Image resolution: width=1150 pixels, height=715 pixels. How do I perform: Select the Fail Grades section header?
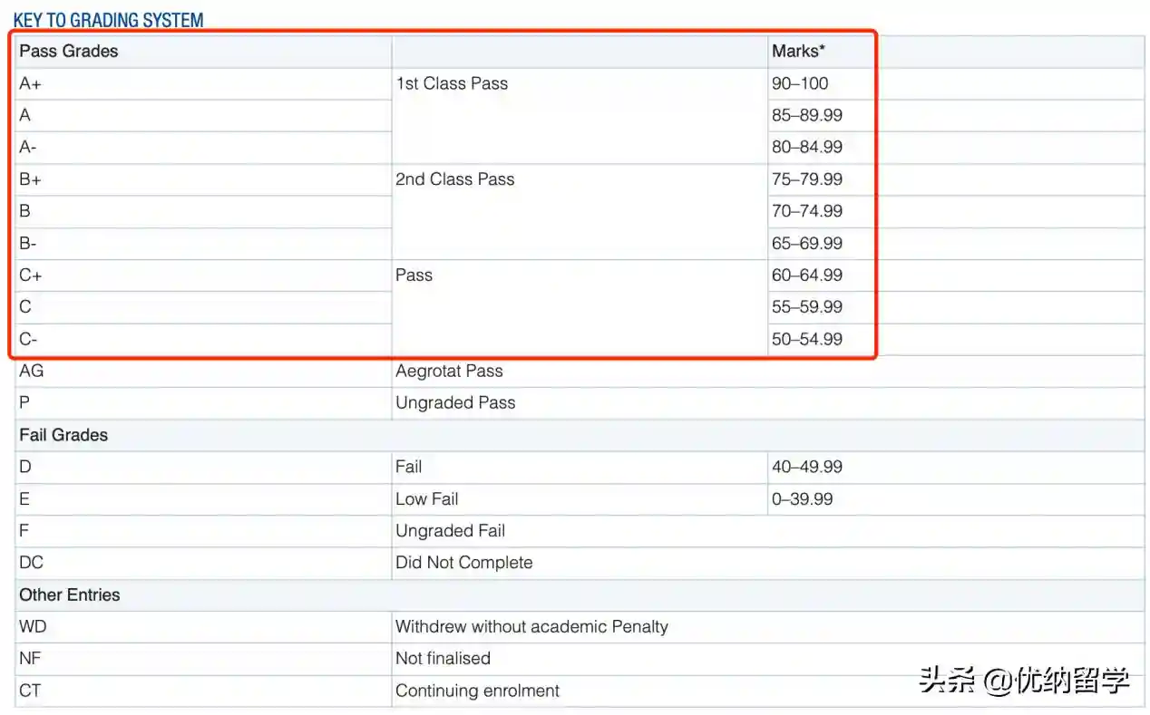(63, 435)
